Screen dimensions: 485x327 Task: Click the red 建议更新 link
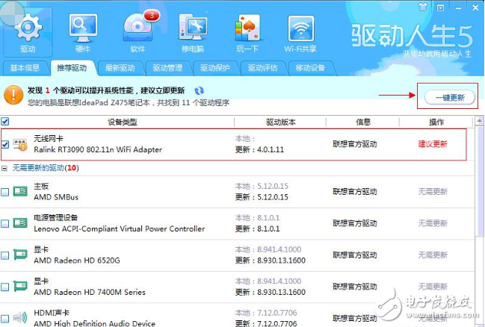tap(433, 144)
